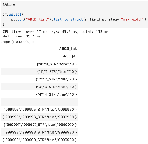Click the struct[4] dtype label
The image size is (148, 144).
tap(69, 56)
